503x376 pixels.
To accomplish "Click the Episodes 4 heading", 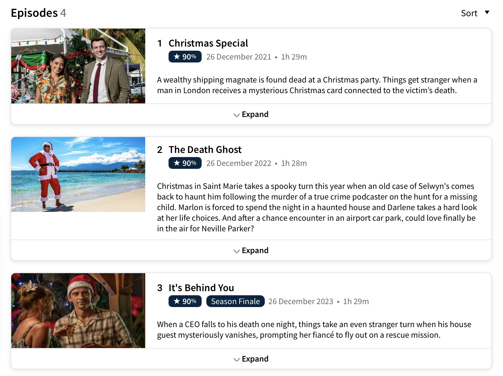I will pyautogui.click(x=38, y=13).
